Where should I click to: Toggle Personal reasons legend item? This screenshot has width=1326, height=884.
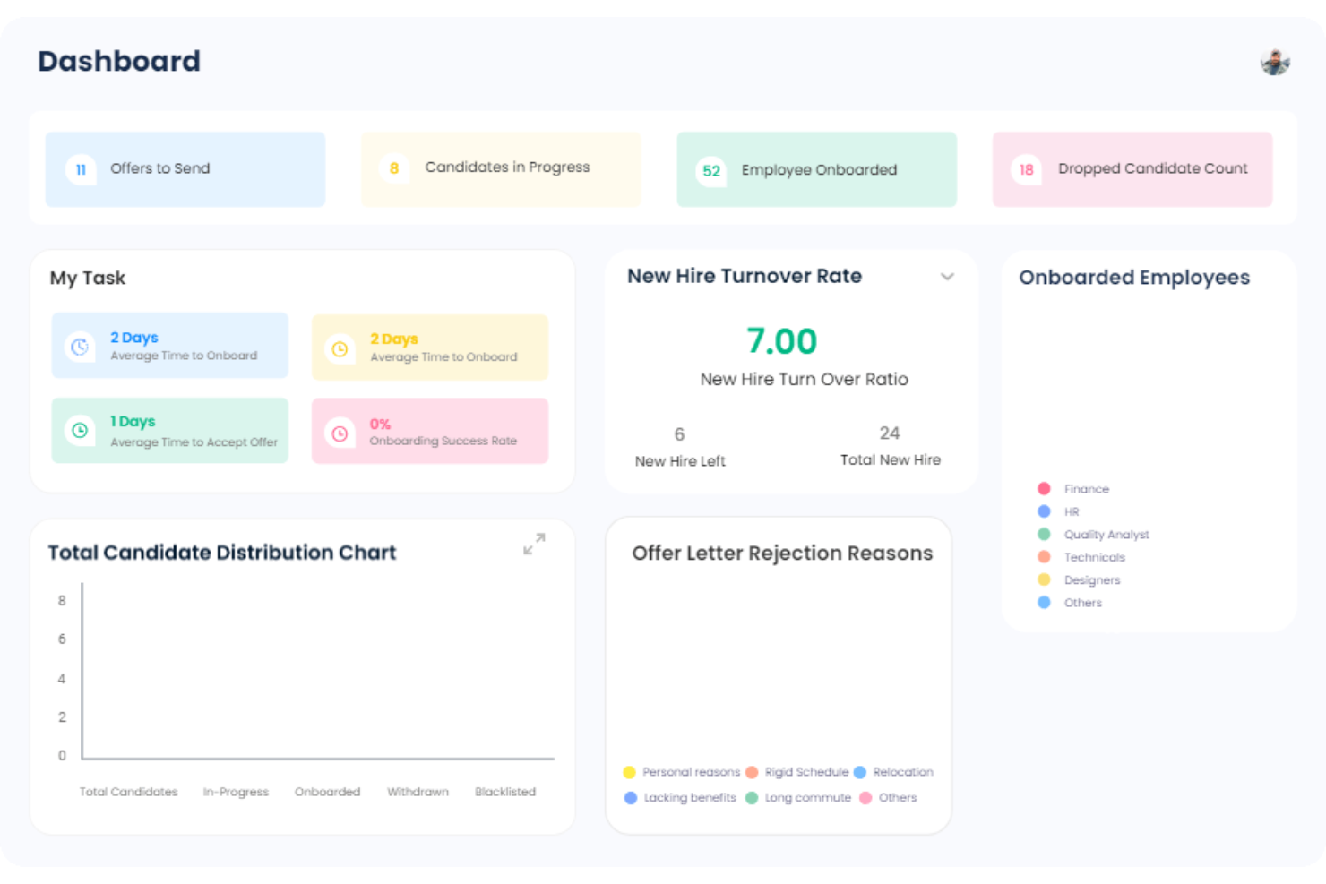(x=682, y=772)
